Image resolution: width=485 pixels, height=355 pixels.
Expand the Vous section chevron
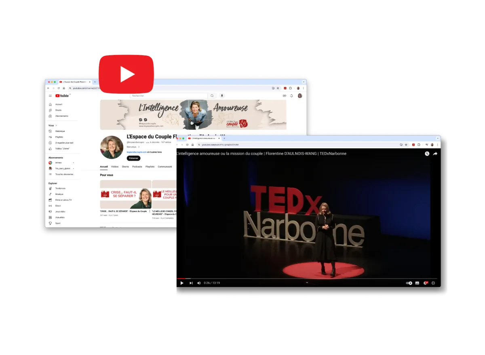tap(56, 125)
